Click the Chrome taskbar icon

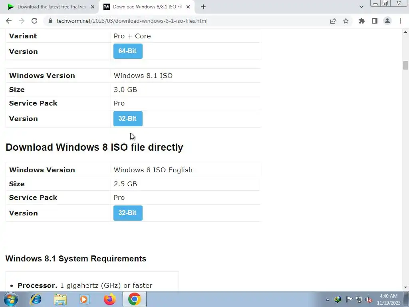click(134, 299)
